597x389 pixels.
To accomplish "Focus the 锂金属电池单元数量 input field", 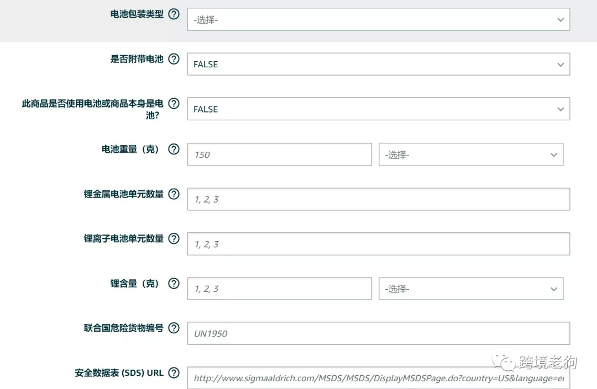I will pos(379,199).
